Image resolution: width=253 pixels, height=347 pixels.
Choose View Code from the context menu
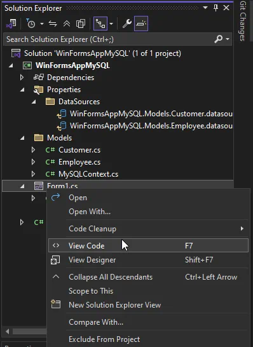pos(148,245)
